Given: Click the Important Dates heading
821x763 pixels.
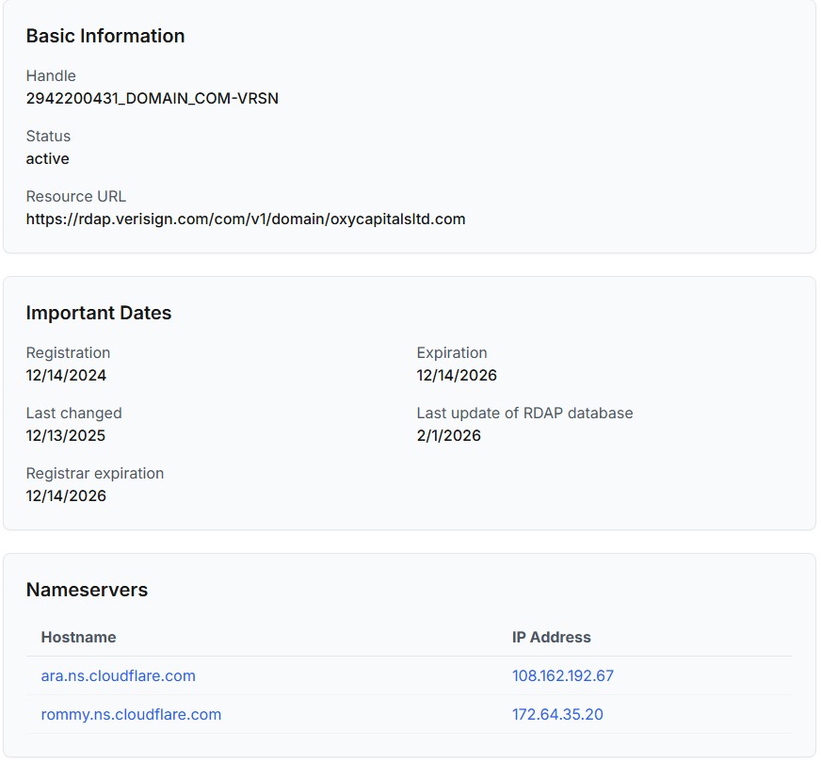Looking at the screenshot, I should click(98, 313).
